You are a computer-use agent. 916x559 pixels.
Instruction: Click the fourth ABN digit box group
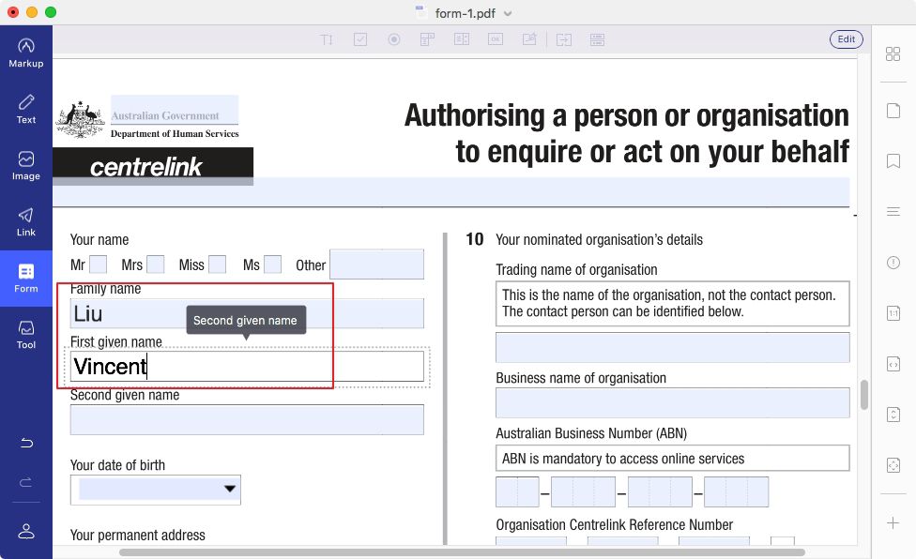[x=736, y=491]
